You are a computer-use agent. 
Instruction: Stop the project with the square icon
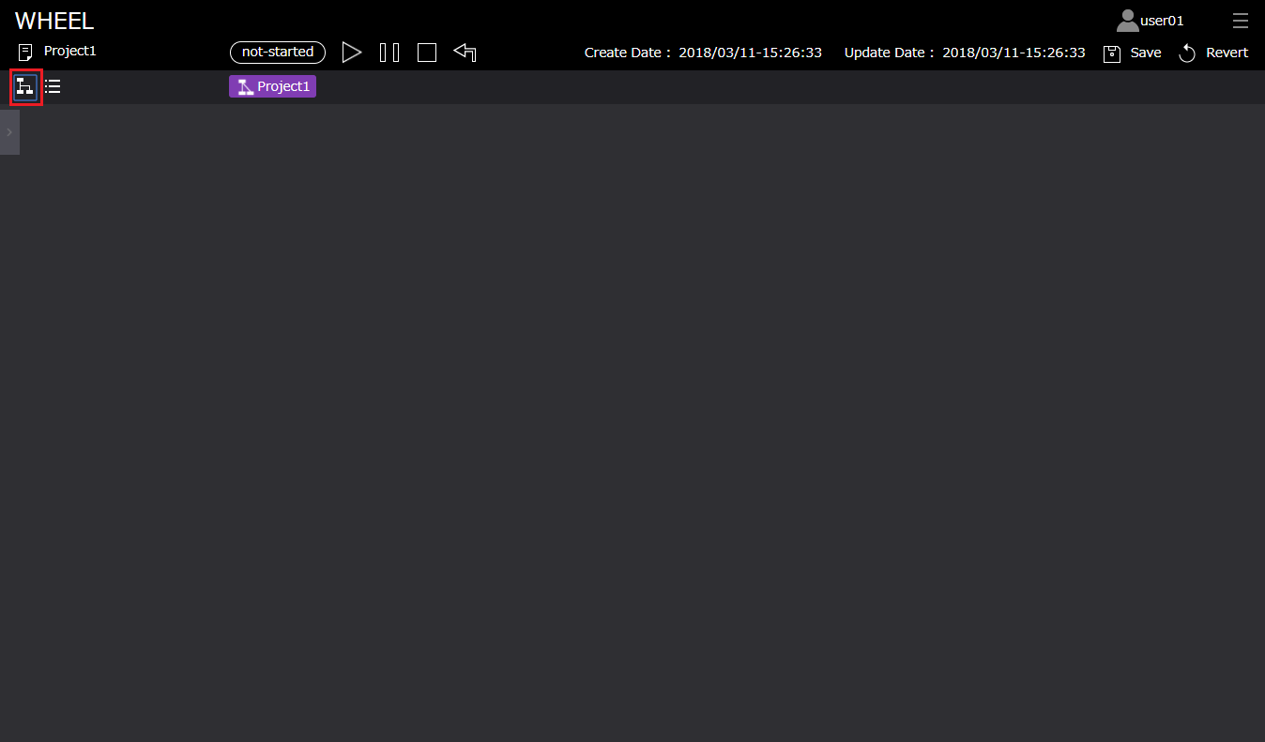[427, 53]
